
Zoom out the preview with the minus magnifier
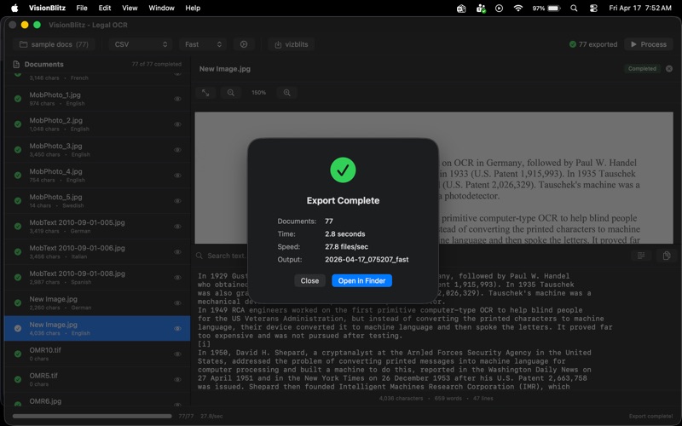pos(230,93)
